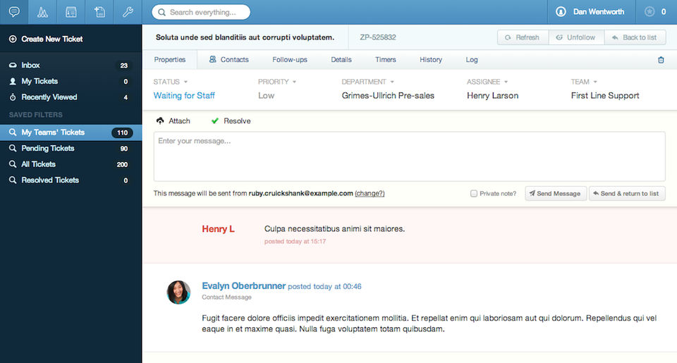Click the contacts people icon in tab bar

[x=212, y=59]
